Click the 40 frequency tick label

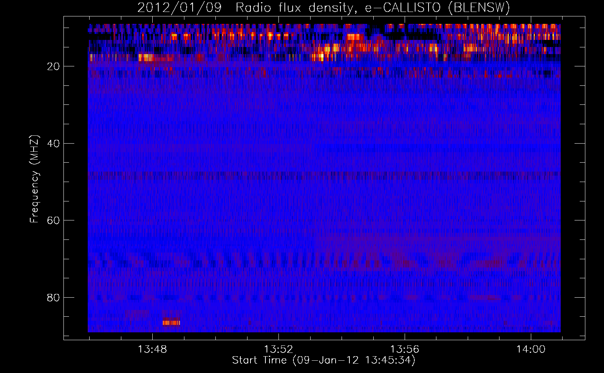pos(54,144)
